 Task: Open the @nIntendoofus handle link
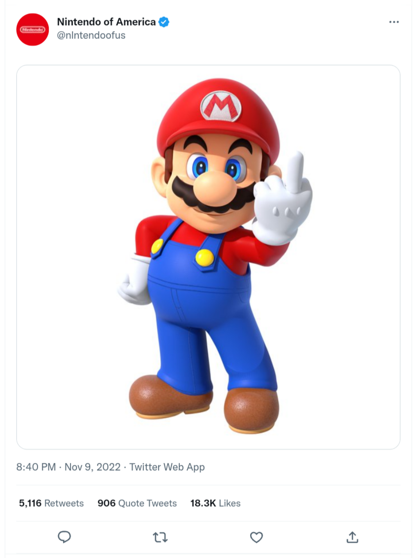pos(91,35)
